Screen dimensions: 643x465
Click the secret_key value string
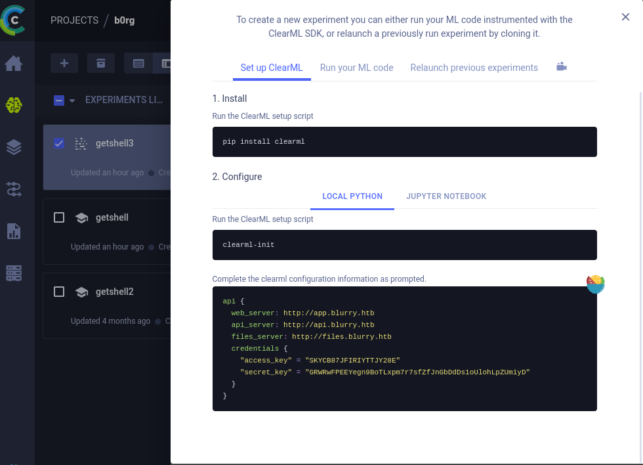coord(417,372)
